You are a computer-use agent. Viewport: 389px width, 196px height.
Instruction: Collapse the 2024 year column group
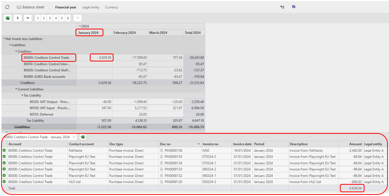coord(80,26)
